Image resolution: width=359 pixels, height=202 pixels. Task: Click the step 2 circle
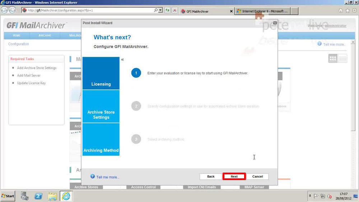pyautogui.click(x=136, y=106)
